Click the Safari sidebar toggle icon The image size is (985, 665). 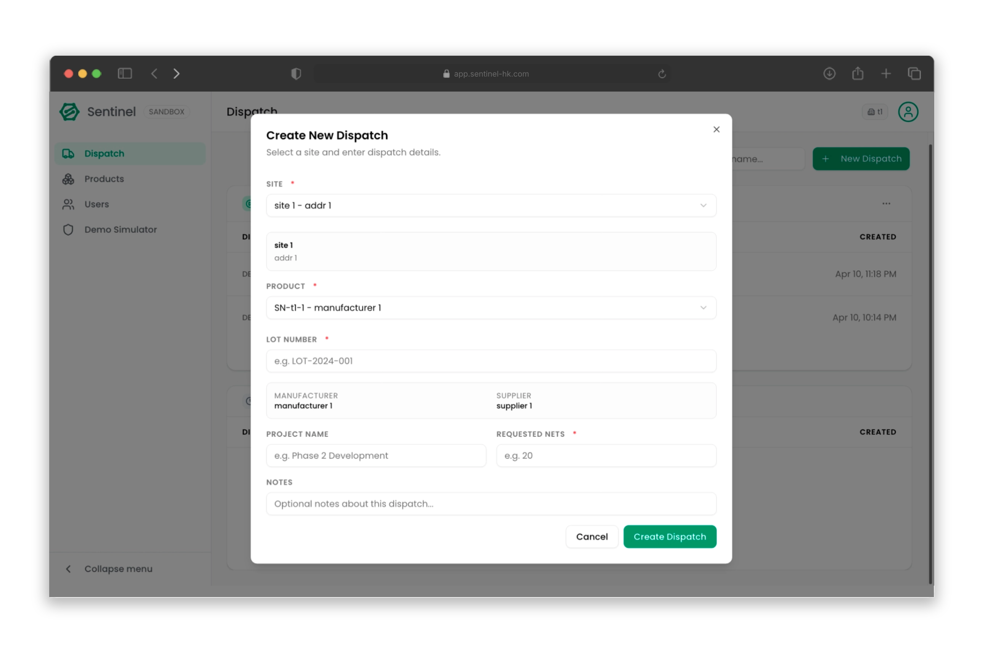pos(125,74)
